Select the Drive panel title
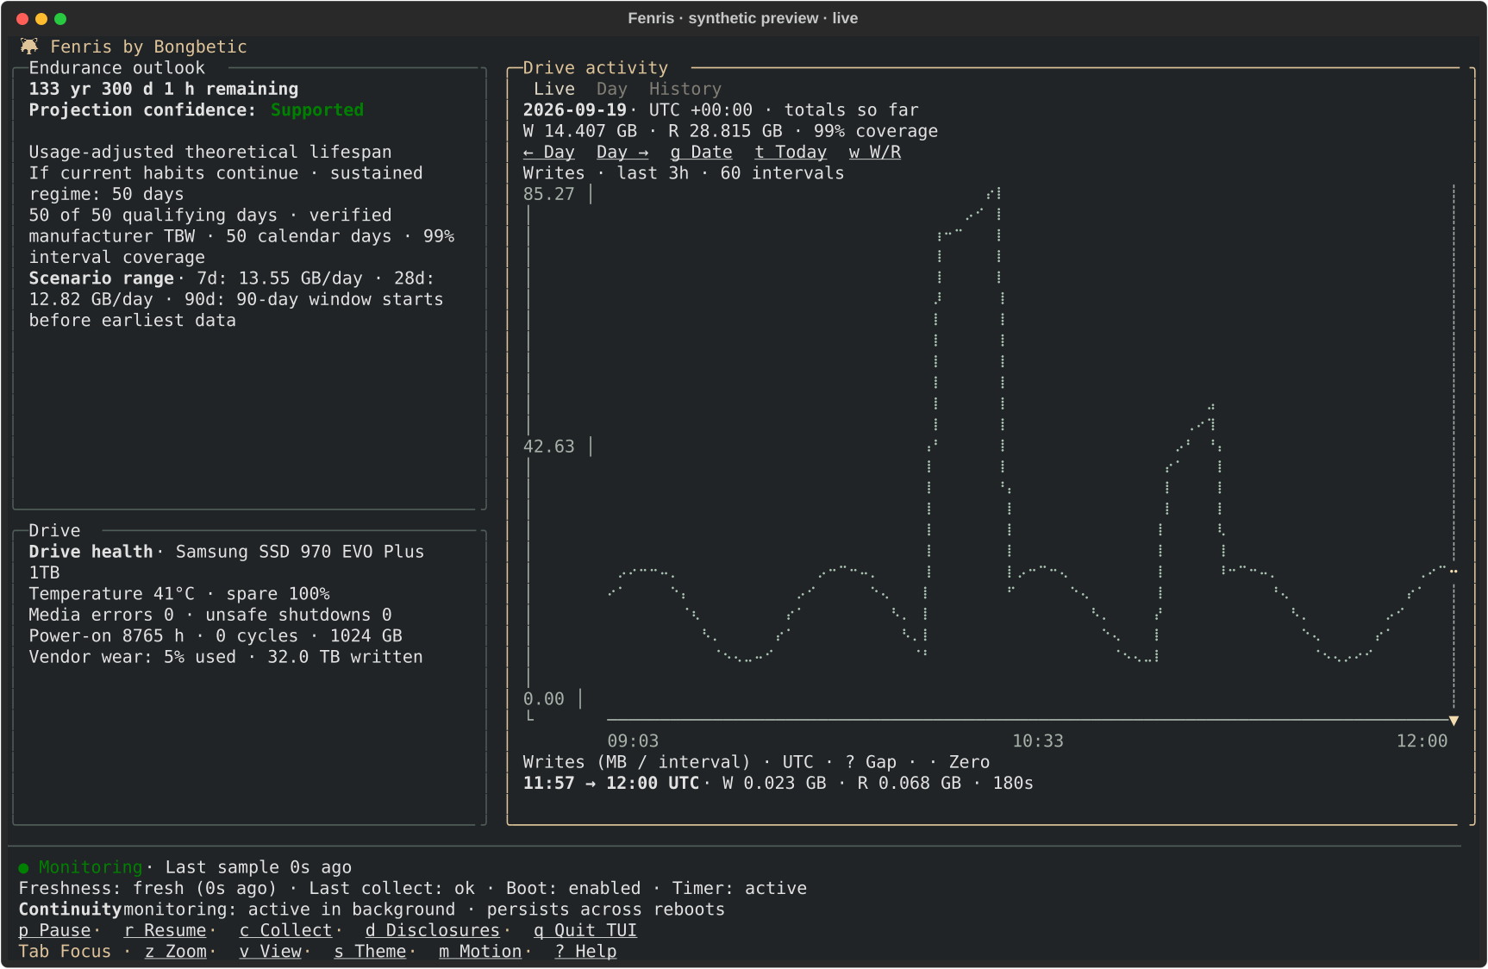Image resolution: width=1488 pixels, height=969 pixels. coord(54,531)
